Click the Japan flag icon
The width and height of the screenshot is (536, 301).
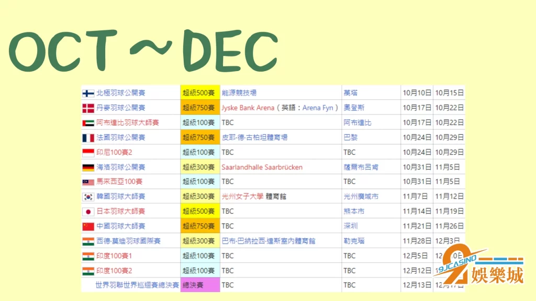88,212
